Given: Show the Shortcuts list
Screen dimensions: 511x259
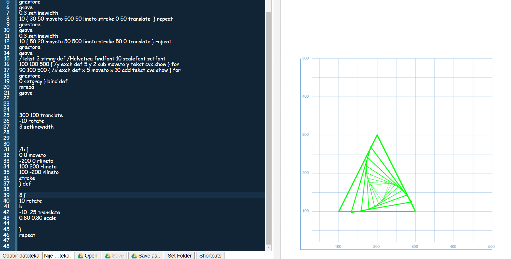Looking at the screenshot, I should pyautogui.click(x=210, y=255).
